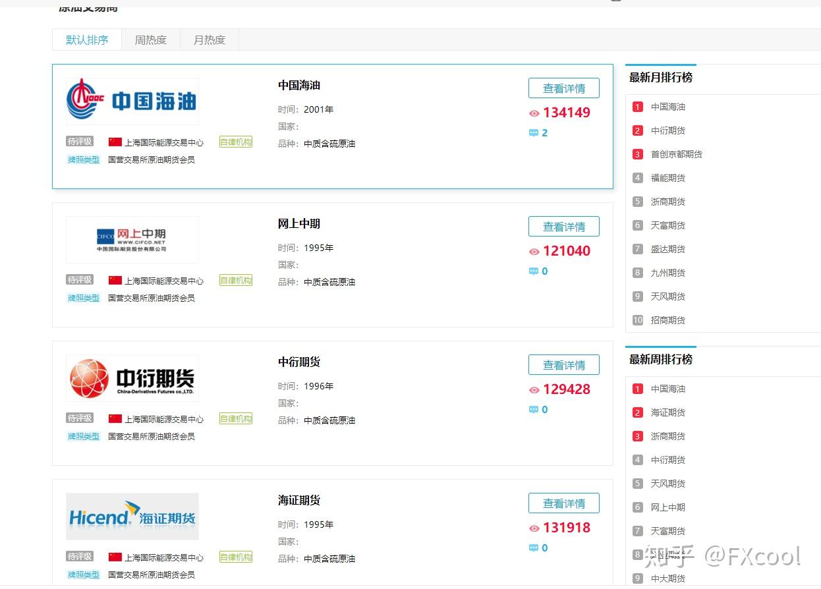
Task: Click the 待评级 badge in 网上中期 card
Action: pyautogui.click(x=80, y=279)
